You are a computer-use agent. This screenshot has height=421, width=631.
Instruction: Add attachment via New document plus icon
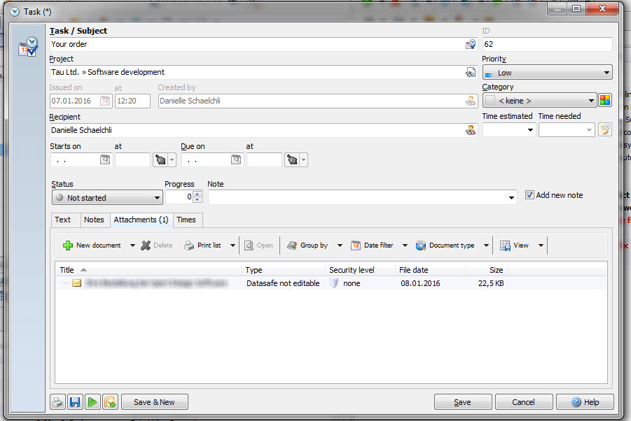point(67,245)
